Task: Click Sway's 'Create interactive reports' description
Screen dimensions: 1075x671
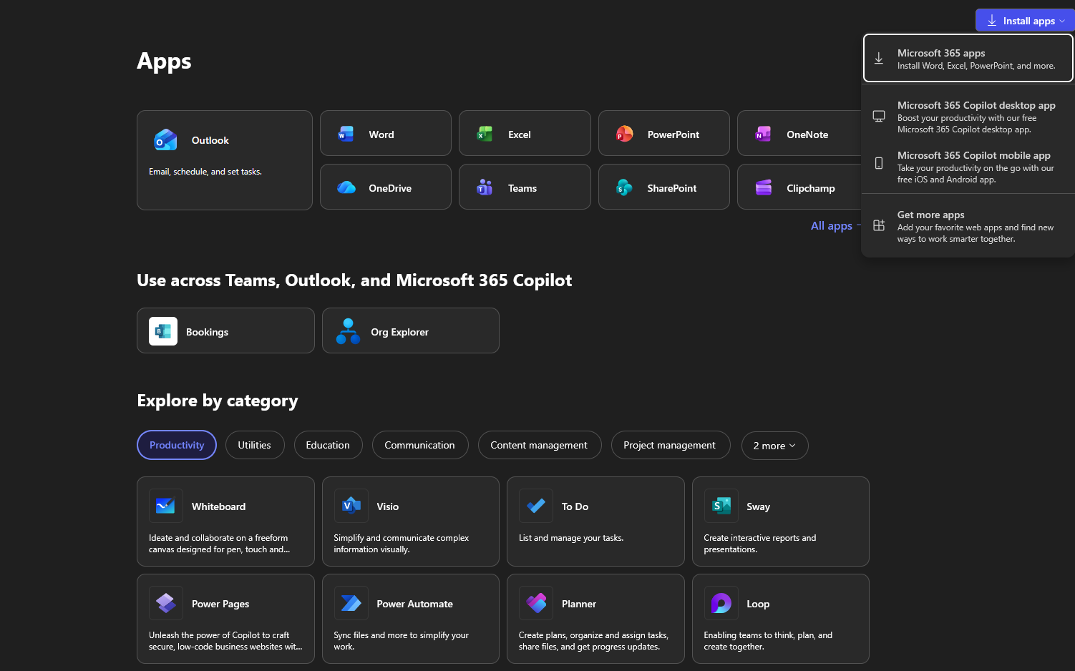Action: tap(760, 544)
